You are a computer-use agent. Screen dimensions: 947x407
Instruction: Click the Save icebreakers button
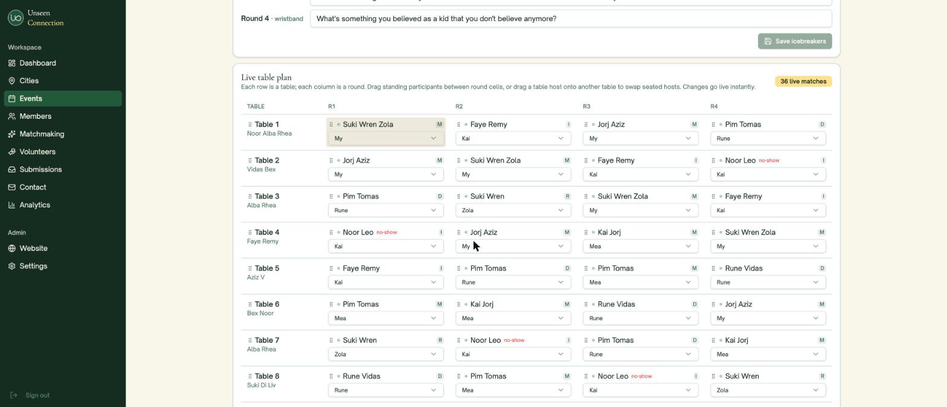click(795, 41)
